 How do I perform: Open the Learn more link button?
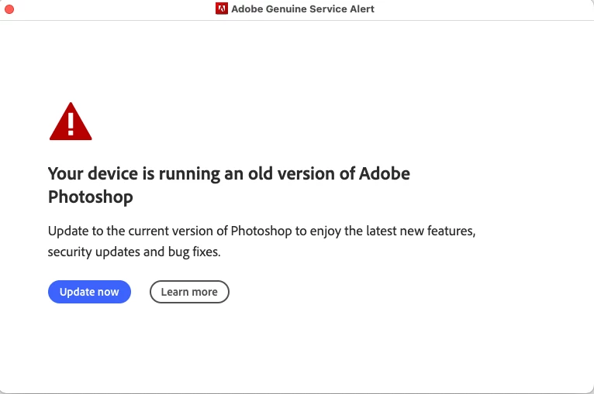pyautogui.click(x=189, y=292)
